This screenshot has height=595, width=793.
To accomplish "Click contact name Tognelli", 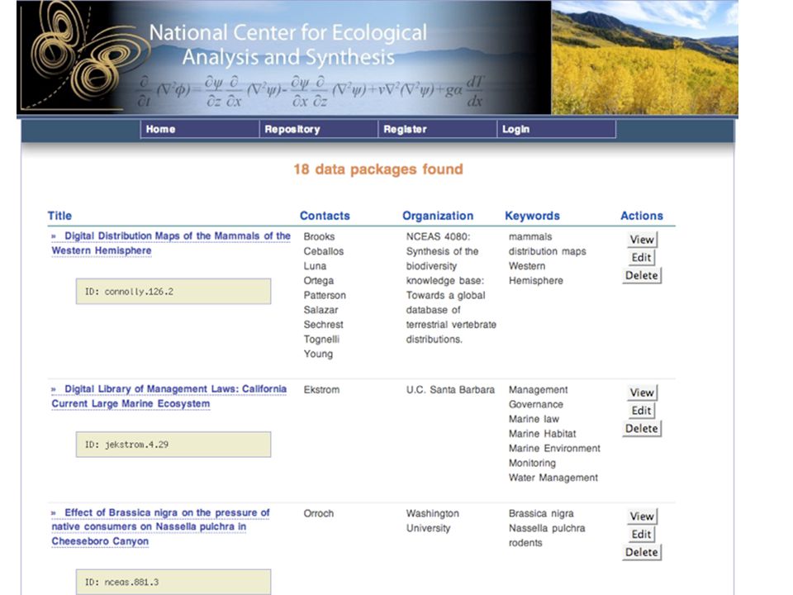I will pos(321,339).
